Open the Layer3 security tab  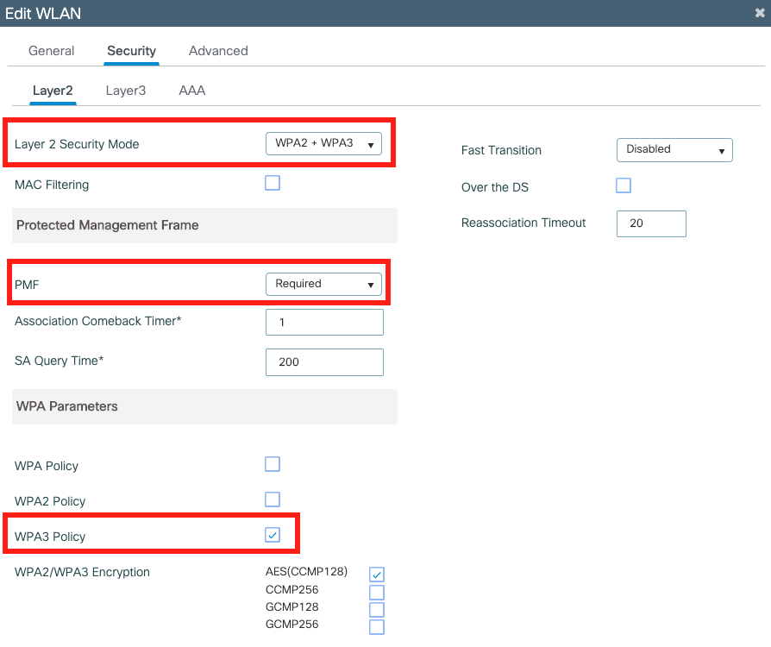click(126, 90)
